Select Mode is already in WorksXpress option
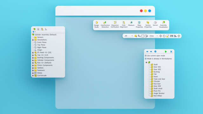The height and width of the screenshot is (114, 203). click(145, 59)
